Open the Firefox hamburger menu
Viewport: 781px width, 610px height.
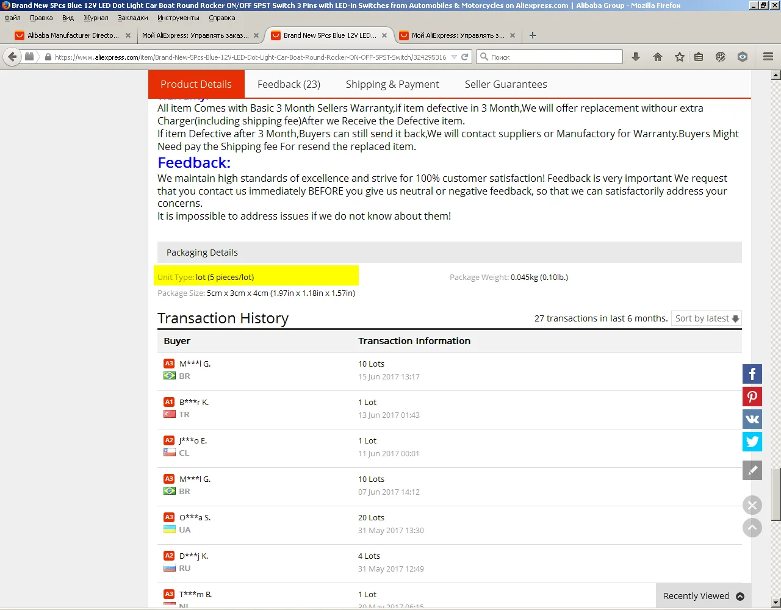click(x=768, y=57)
